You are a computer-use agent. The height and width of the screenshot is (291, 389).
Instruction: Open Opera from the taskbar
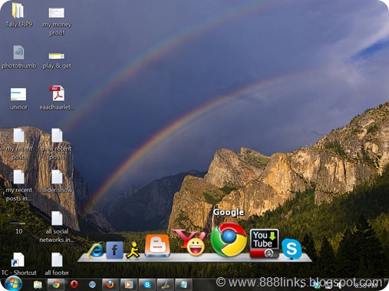click(x=74, y=284)
